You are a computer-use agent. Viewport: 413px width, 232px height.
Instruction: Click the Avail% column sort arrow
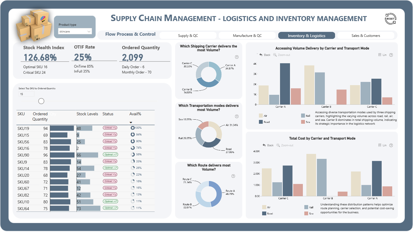click(131, 122)
